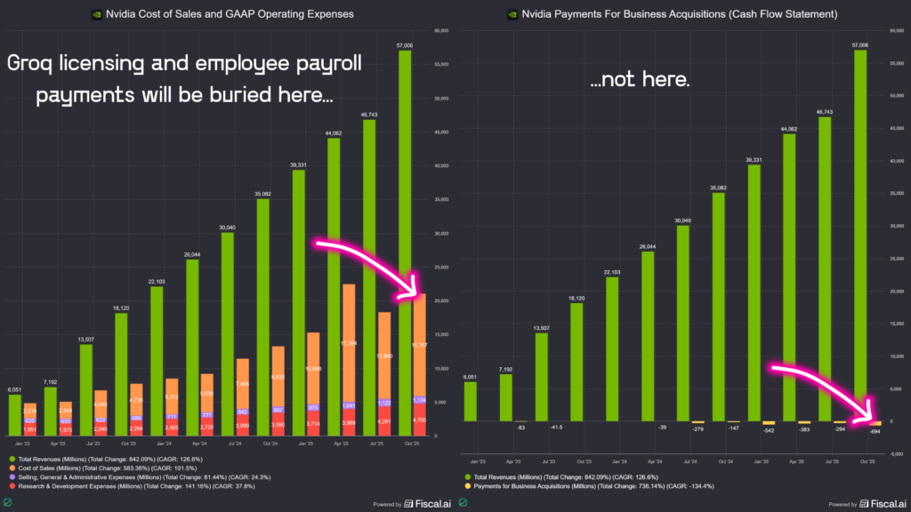Click 18,120 label in left chart
The image size is (911, 512).
point(121,308)
